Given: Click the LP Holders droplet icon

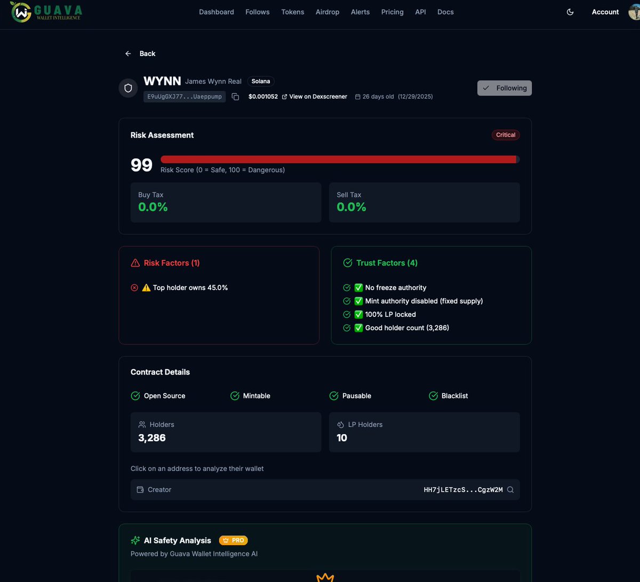Looking at the screenshot, I should [x=340, y=425].
